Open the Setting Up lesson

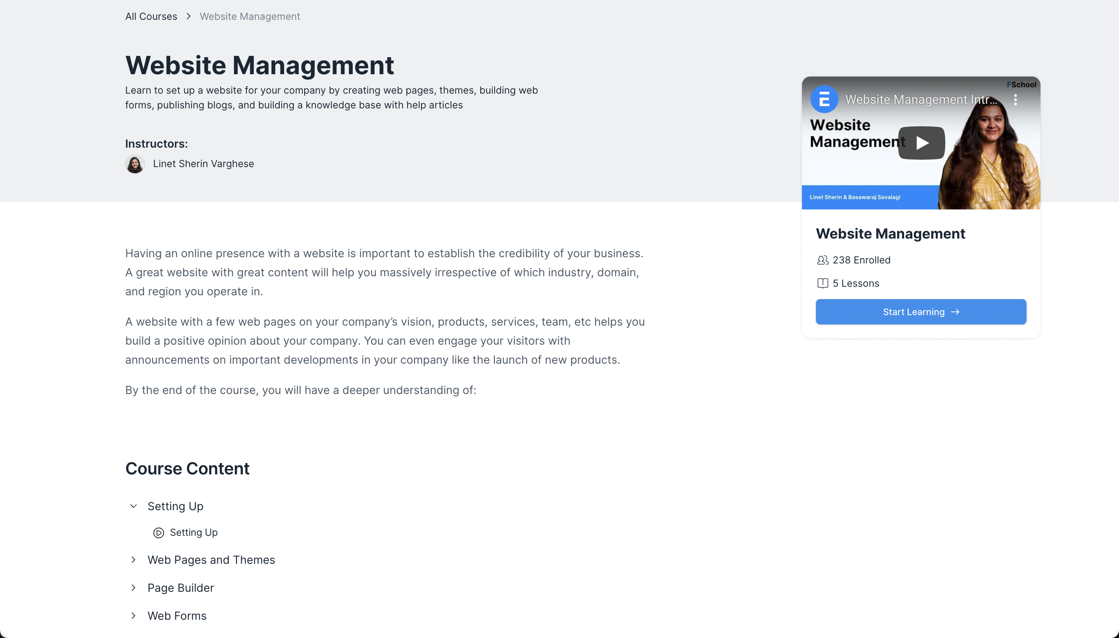pyautogui.click(x=193, y=532)
